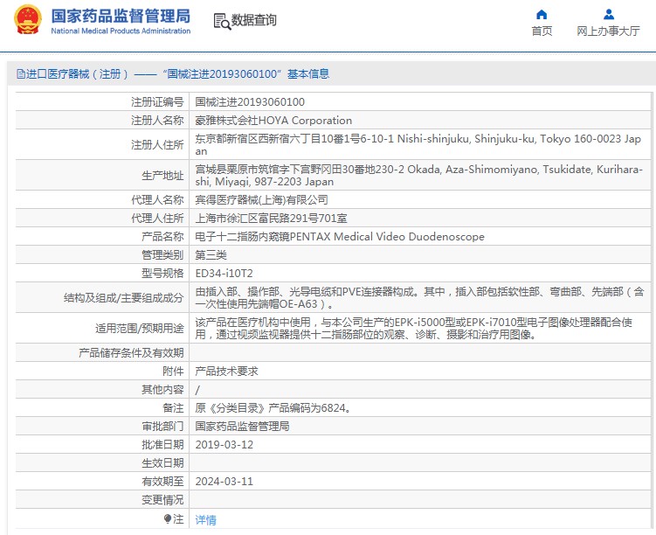Click the 结构及组成/主要组成成分 label
The height and width of the screenshot is (535, 656).
pos(124,297)
